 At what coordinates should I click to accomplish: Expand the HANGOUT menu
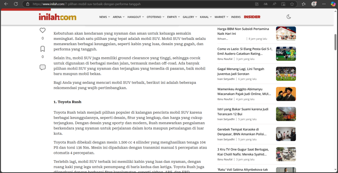pos(136,17)
